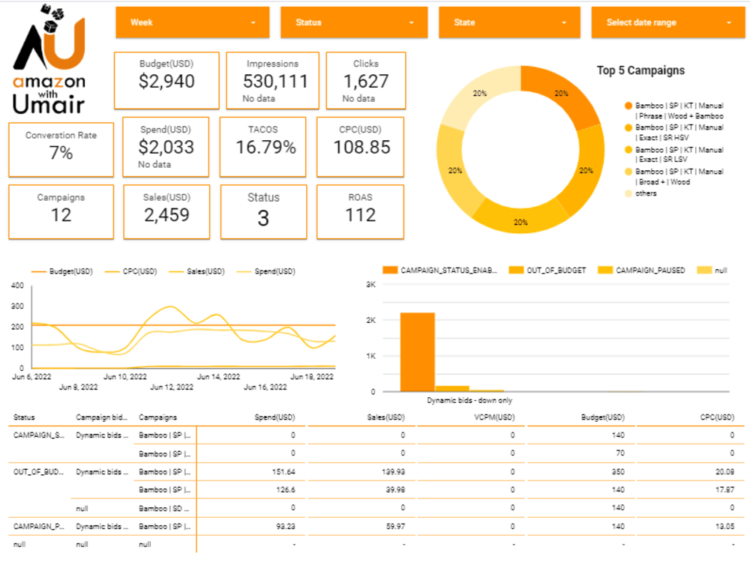The width and height of the screenshot is (750, 562).
Task: Click the 151.64 spend table cell
Action: [283, 472]
